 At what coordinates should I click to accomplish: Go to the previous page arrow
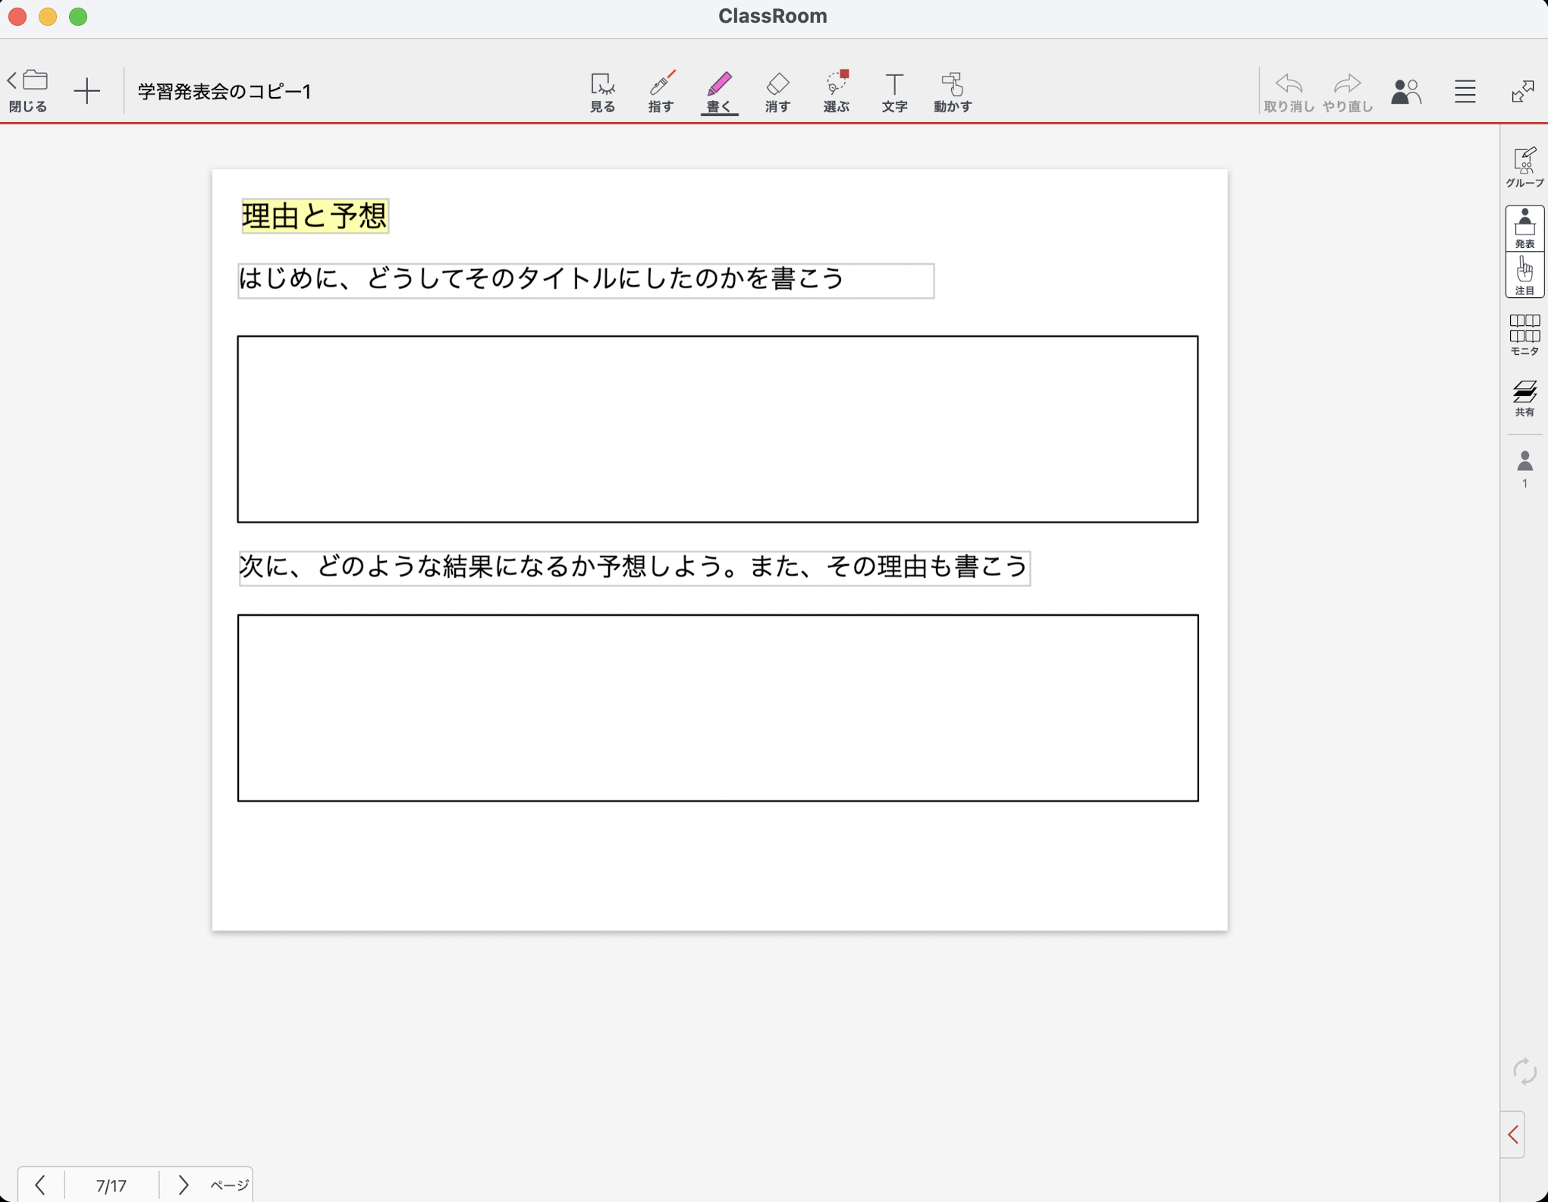point(41,1185)
